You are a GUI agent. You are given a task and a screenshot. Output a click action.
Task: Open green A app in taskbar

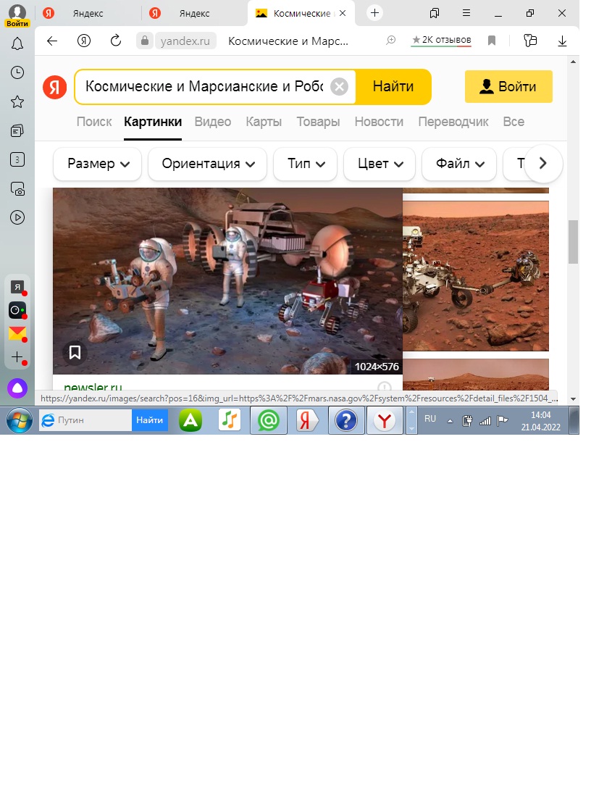190,420
